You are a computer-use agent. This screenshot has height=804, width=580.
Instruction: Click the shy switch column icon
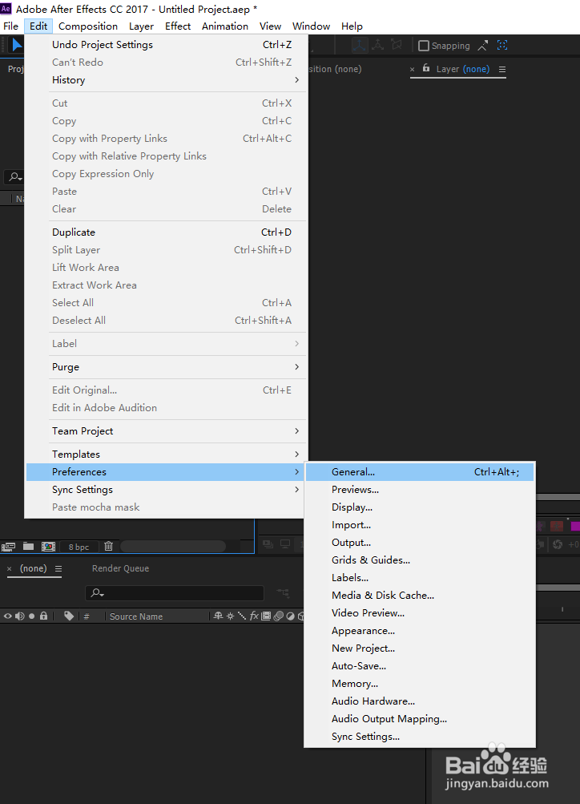[218, 616]
